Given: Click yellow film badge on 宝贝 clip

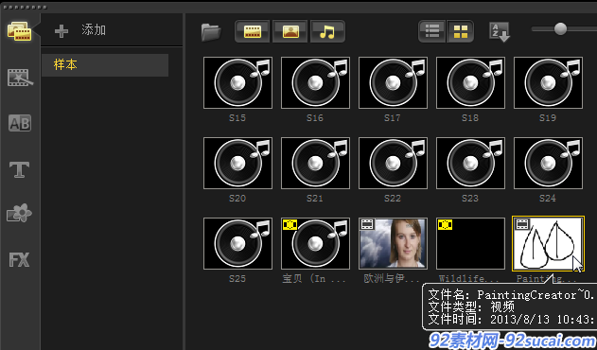Looking at the screenshot, I should pos(290,225).
